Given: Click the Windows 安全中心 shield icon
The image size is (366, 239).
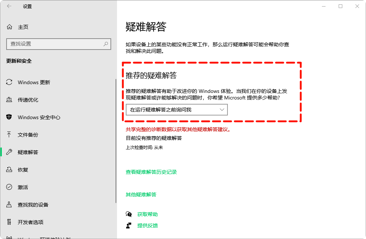Looking at the screenshot, I should pyautogui.click(x=9, y=117).
